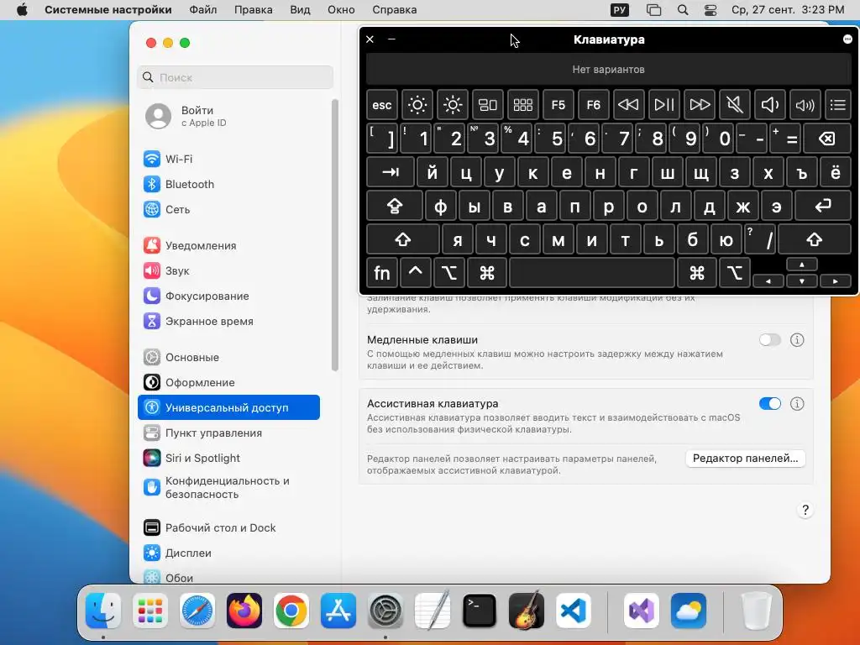Open Wi-Fi settings in the sidebar
860x645 pixels.
pos(228,159)
